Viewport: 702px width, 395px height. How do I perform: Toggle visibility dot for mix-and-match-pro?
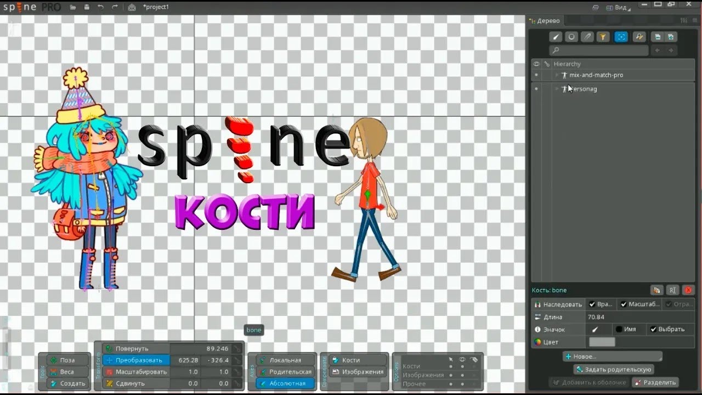click(x=536, y=75)
